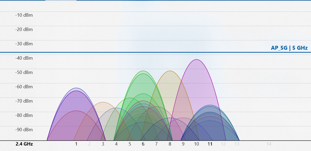311x151 pixels.
Task: Select channel 10 on the frequency axis
Action: (x=196, y=144)
